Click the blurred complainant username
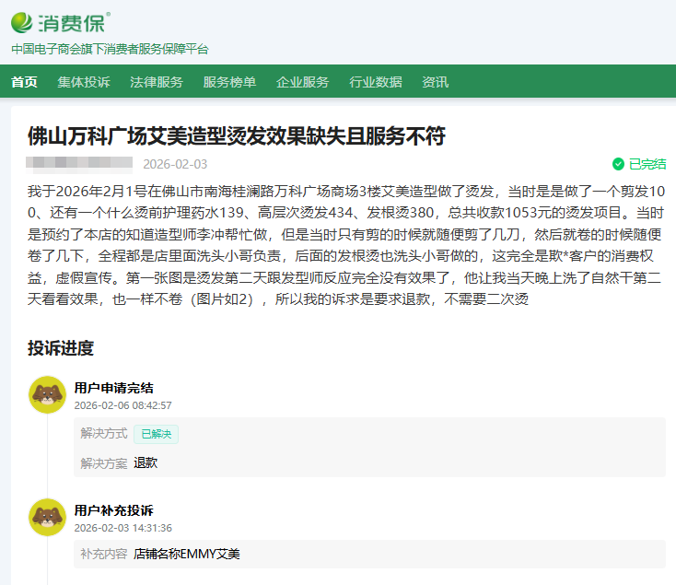The width and height of the screenshot is (676, 585). point(79,164)
